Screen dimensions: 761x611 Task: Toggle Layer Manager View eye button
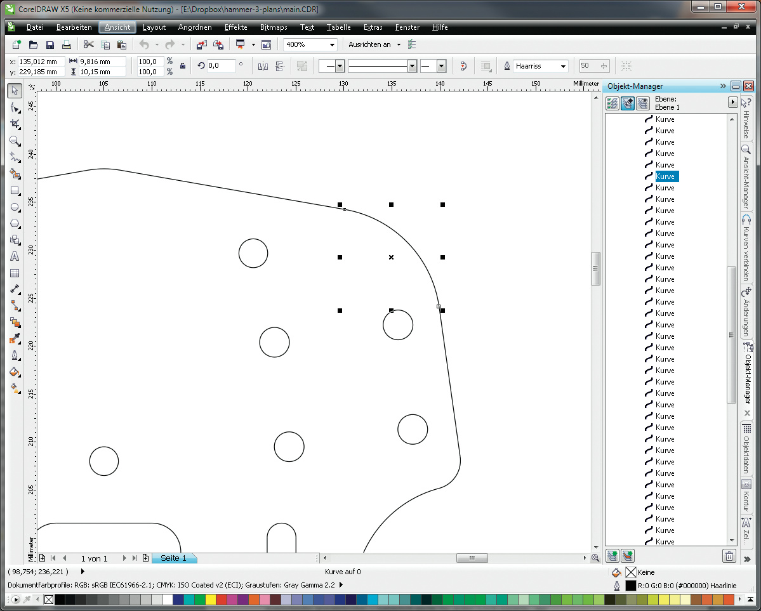642,103
